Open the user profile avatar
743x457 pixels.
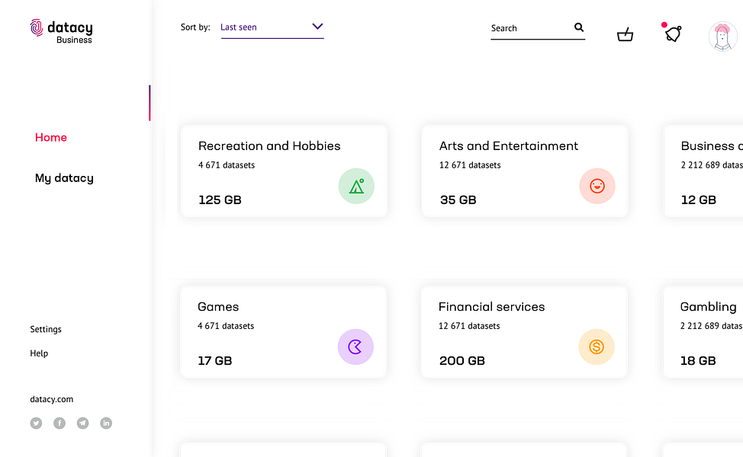(x=722, y=36)
